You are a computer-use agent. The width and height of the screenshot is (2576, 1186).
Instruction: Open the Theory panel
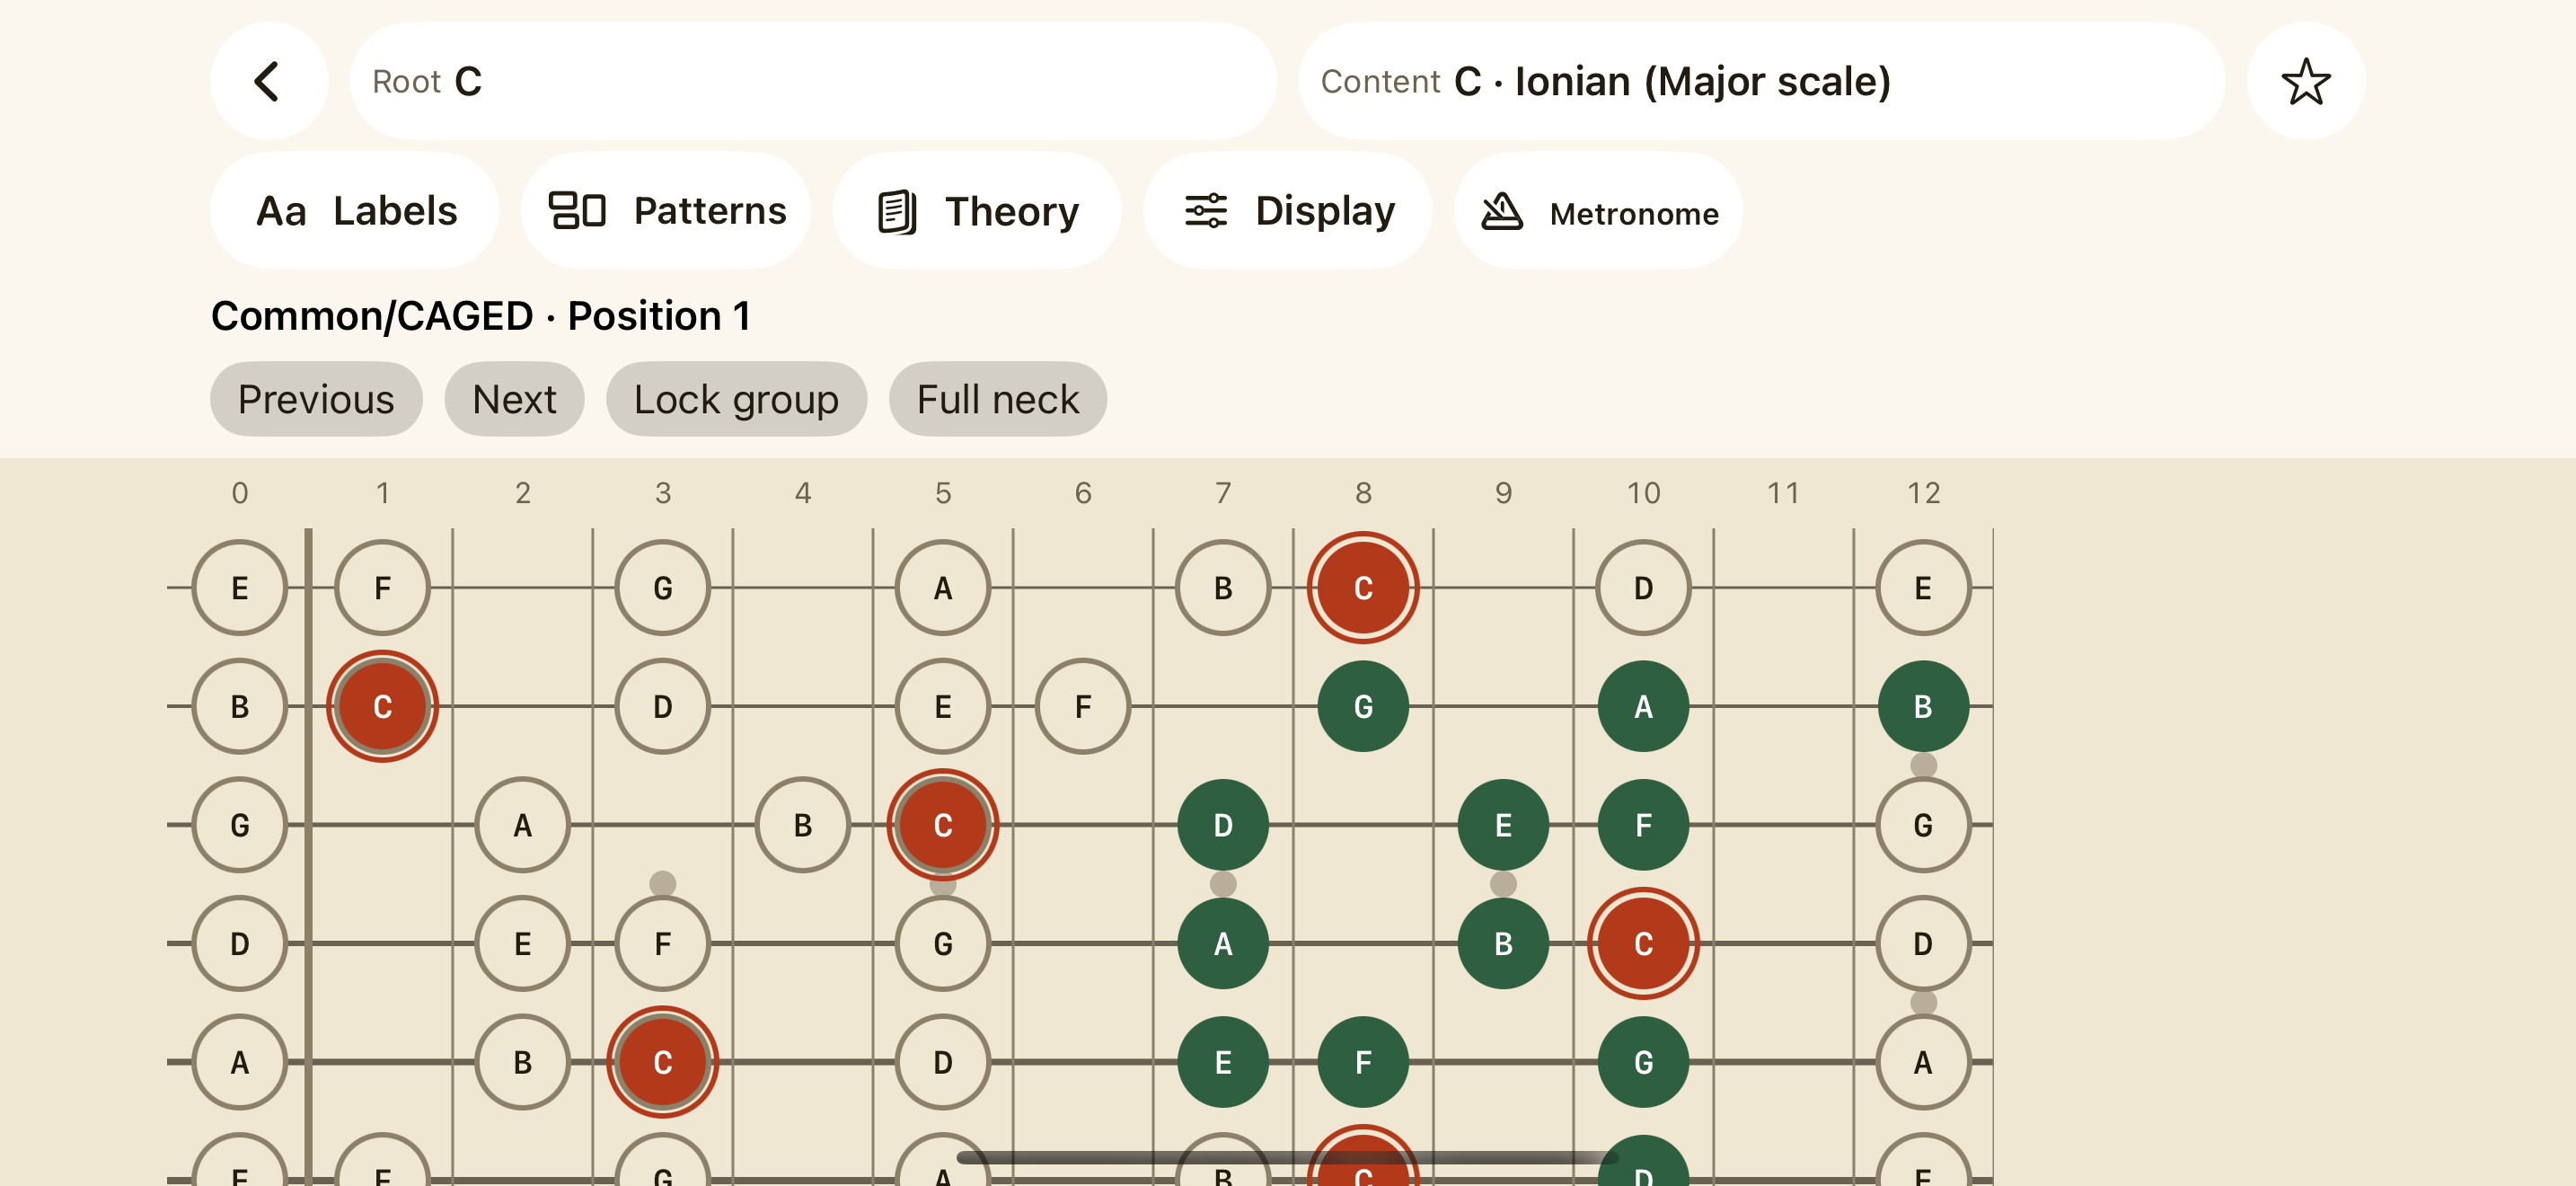coord(976,210)
